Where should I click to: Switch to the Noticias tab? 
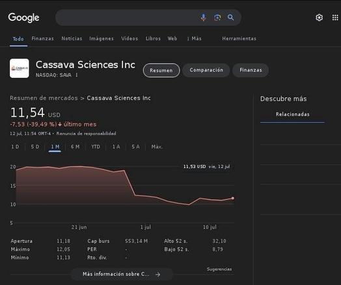72,38
